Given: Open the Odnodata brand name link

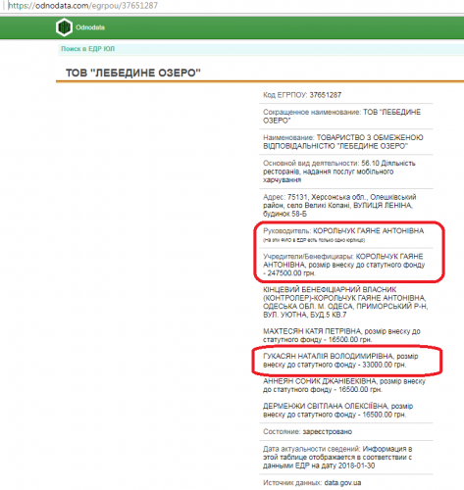Looking at the screenshot, I should click(90, 27).
